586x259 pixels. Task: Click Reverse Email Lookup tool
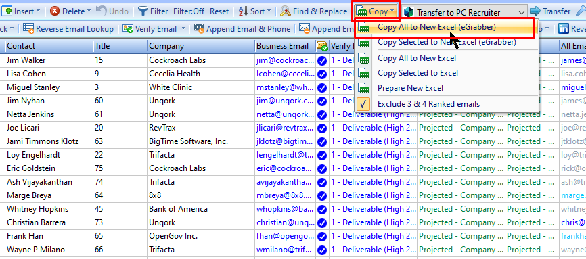click(x=68, y=29)
